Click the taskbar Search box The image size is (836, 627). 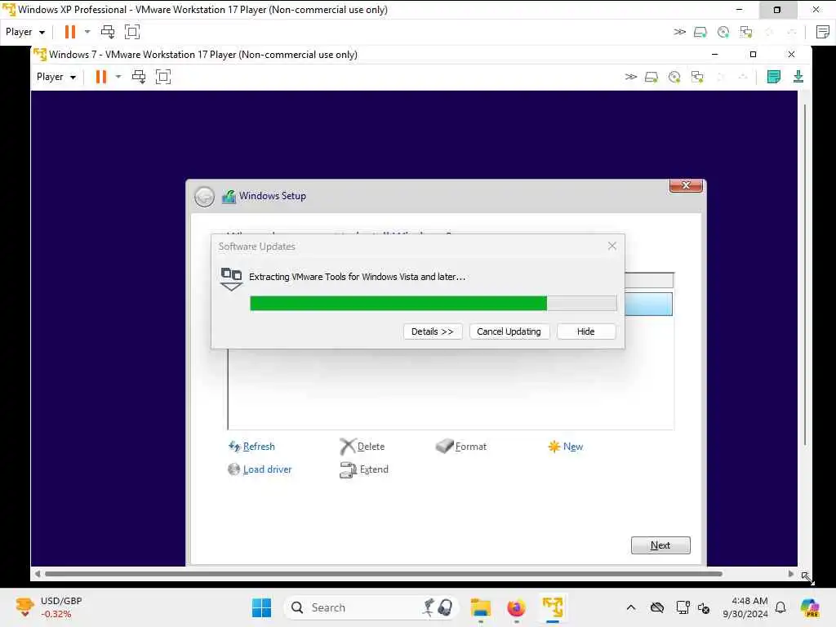click(371, 607)
